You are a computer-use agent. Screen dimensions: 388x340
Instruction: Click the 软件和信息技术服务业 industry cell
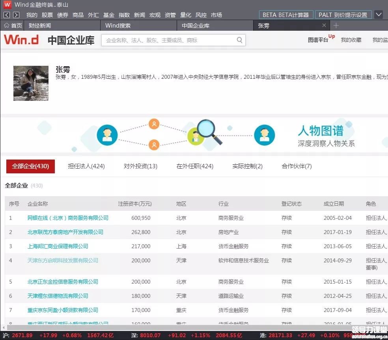[x=244, y=260]
